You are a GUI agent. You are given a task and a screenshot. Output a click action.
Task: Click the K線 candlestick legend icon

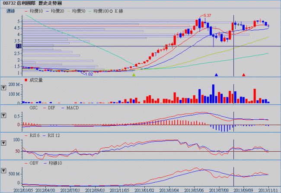[x=112, y=9]
